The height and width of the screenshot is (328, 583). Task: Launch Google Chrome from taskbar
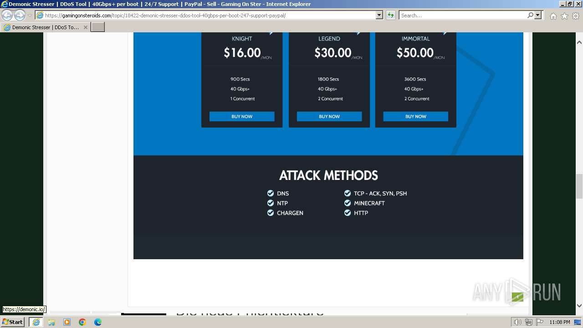point(82,322)
